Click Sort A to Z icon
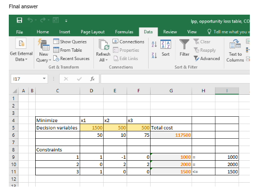This screenshot has height=191, width=265. pos(154,44)
